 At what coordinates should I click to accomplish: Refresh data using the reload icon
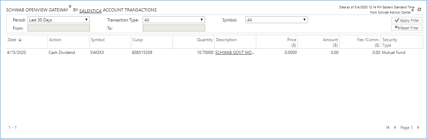tap(419, 9)
